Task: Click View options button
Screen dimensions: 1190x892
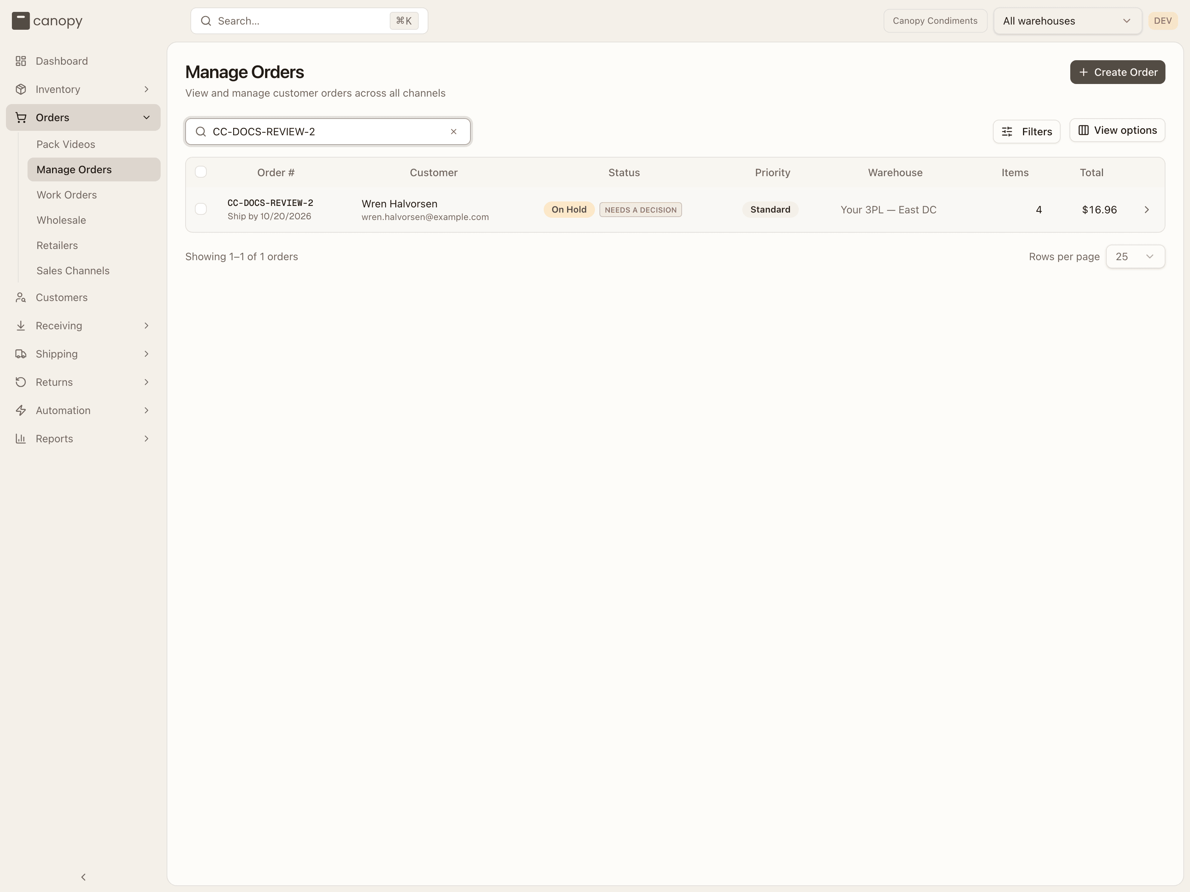Action: click(x=1117, y=131)
